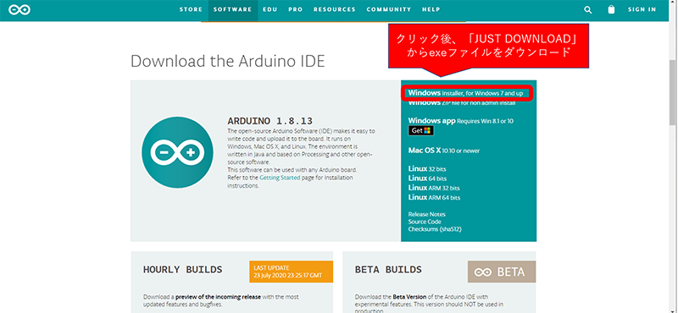This screenshot has height=313, width=678.
Task: Click SIGN IN
Action: point(642,9)
